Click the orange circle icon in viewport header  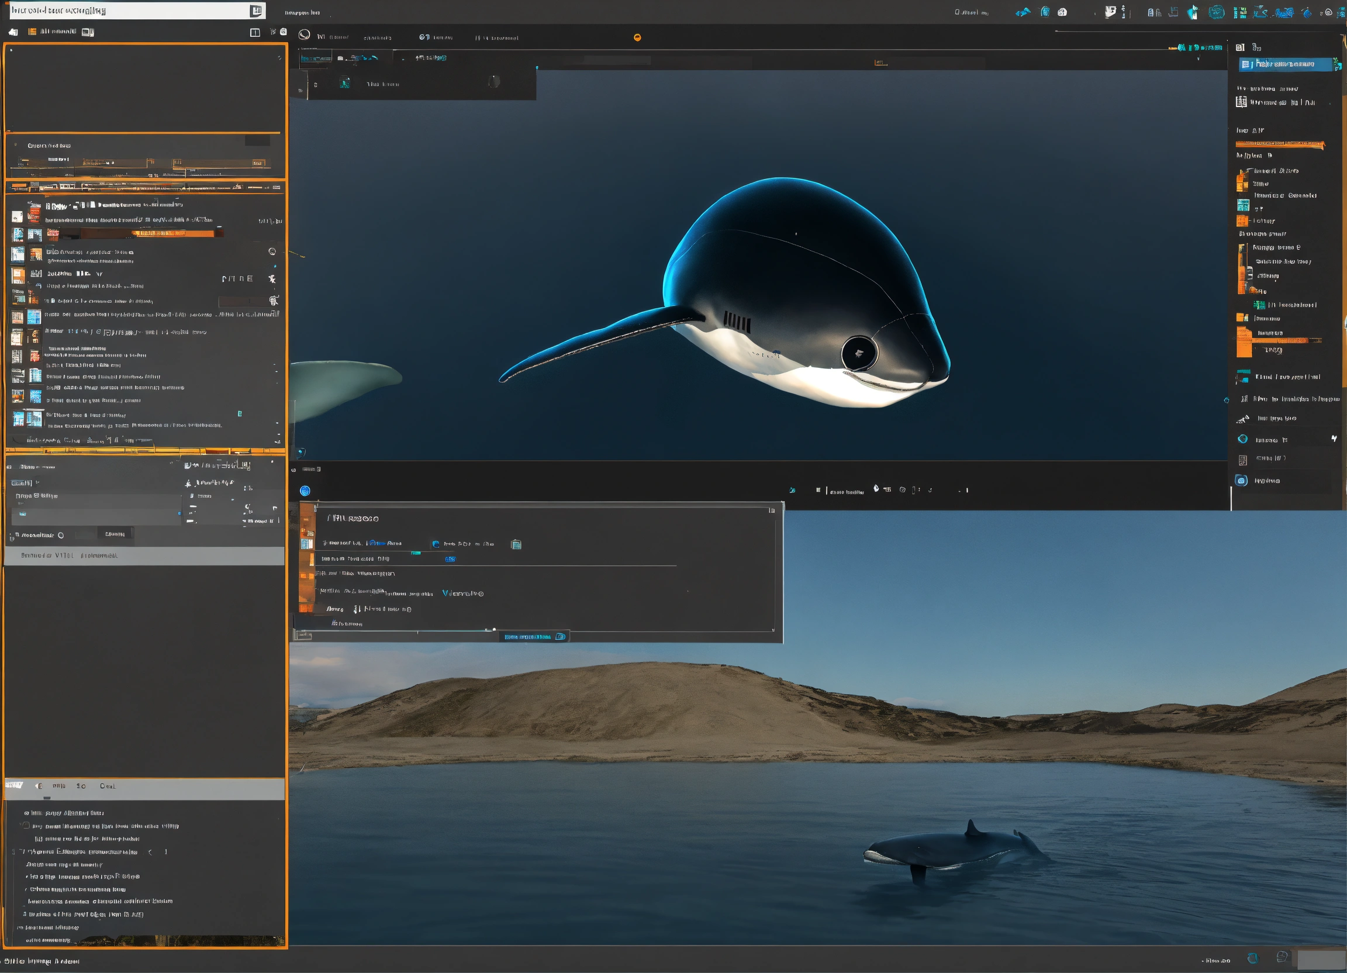pyautogui.click(x=637, y=37)
